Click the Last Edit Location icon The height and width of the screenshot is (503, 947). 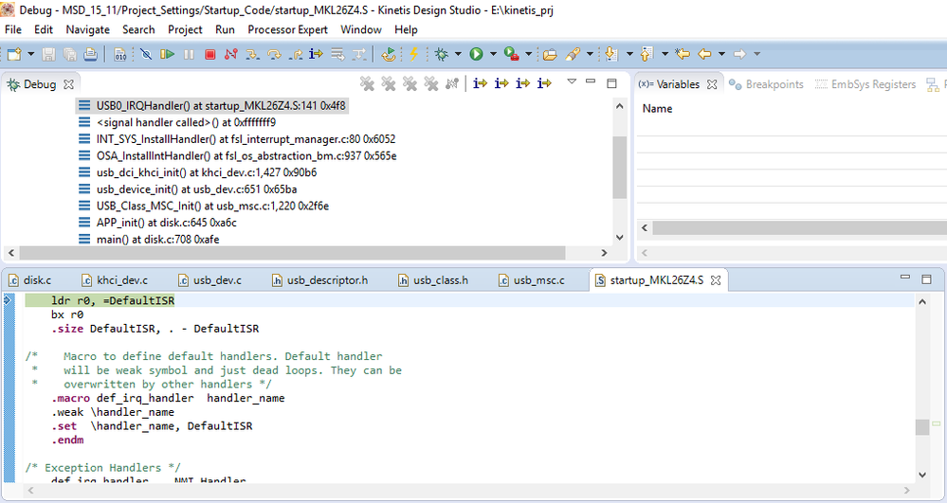click(683, 54)
